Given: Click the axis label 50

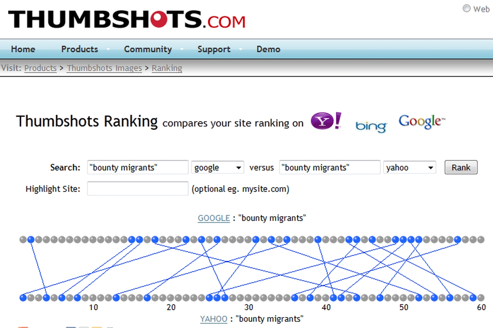Looking at the screenshot, I should pos(404,307).
